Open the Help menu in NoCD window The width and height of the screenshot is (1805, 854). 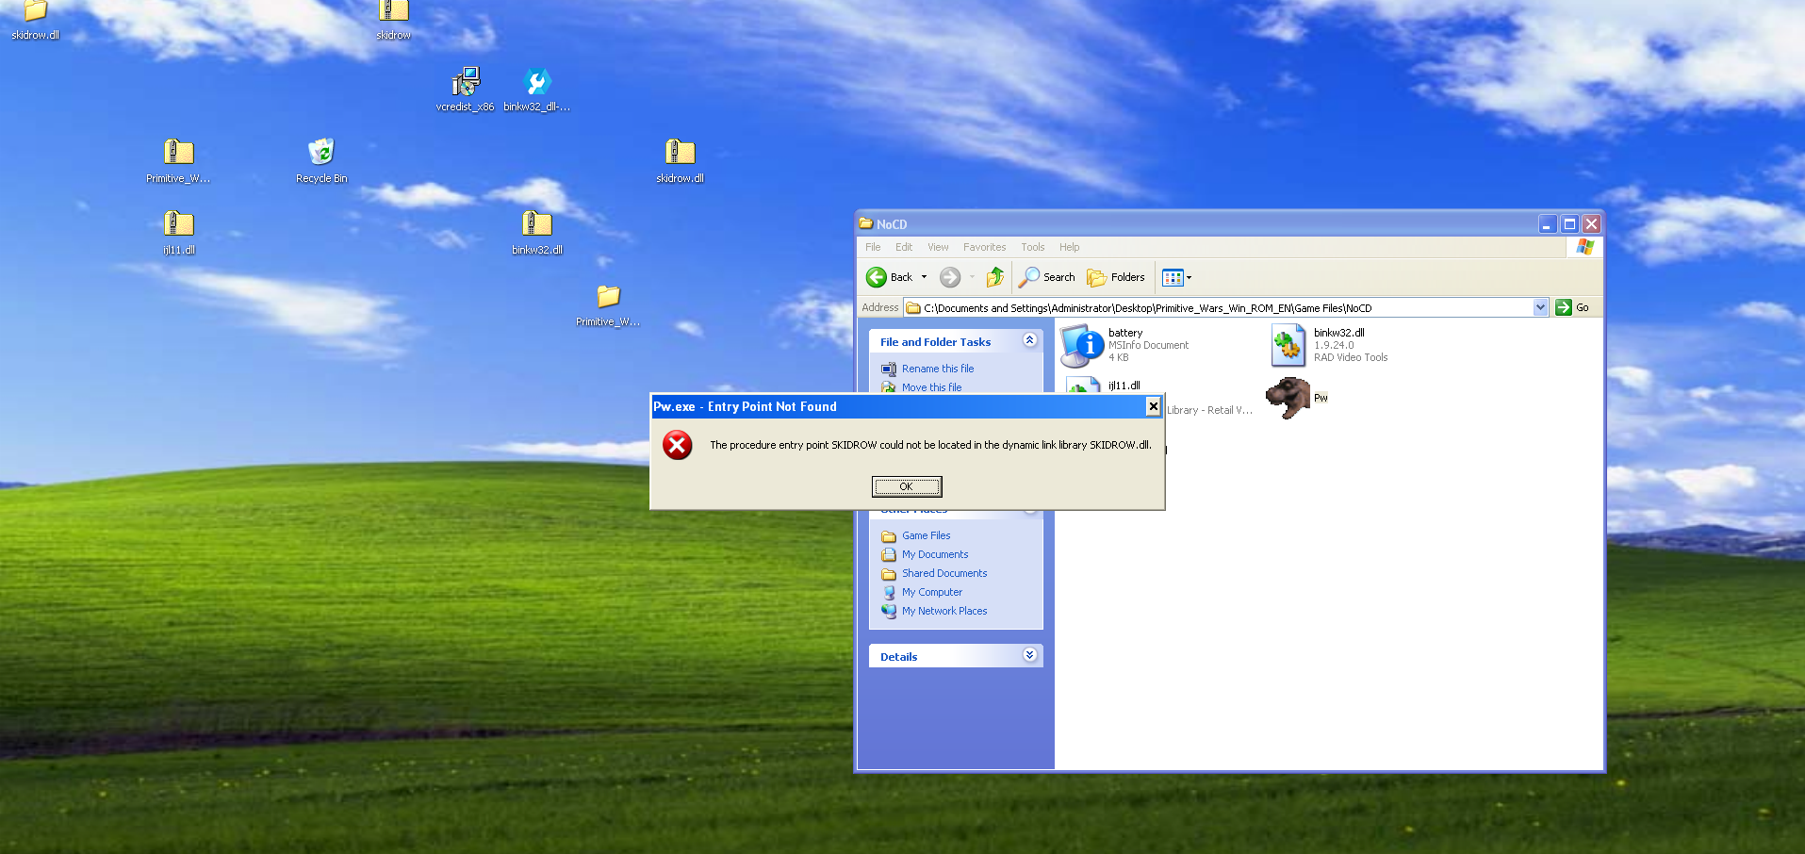(x=1069, y=247)
